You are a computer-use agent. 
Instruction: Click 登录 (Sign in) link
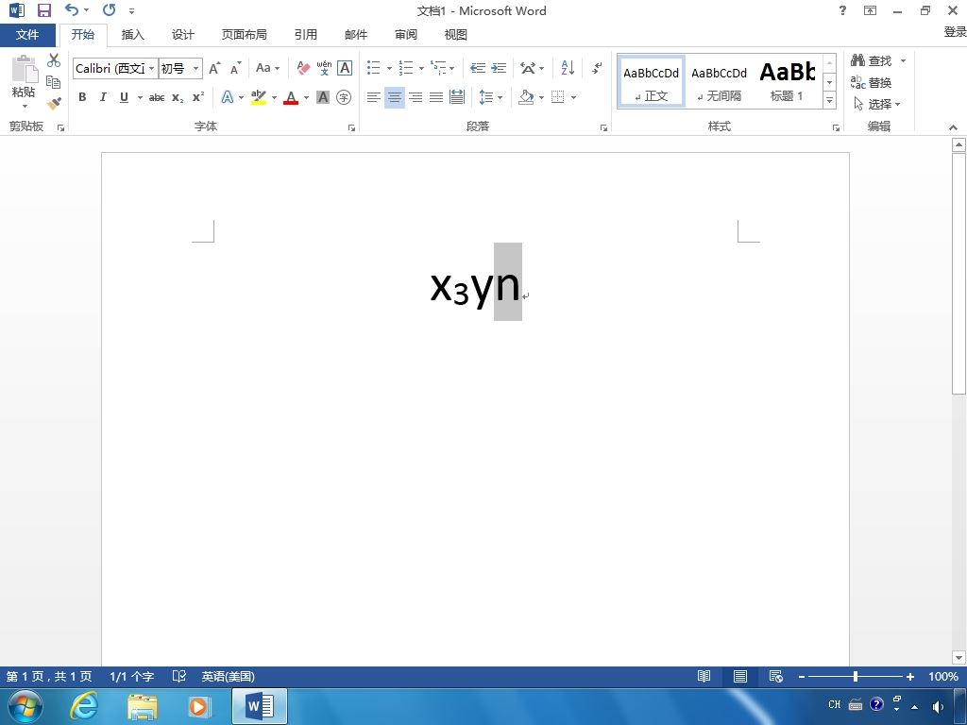[955, 31]
